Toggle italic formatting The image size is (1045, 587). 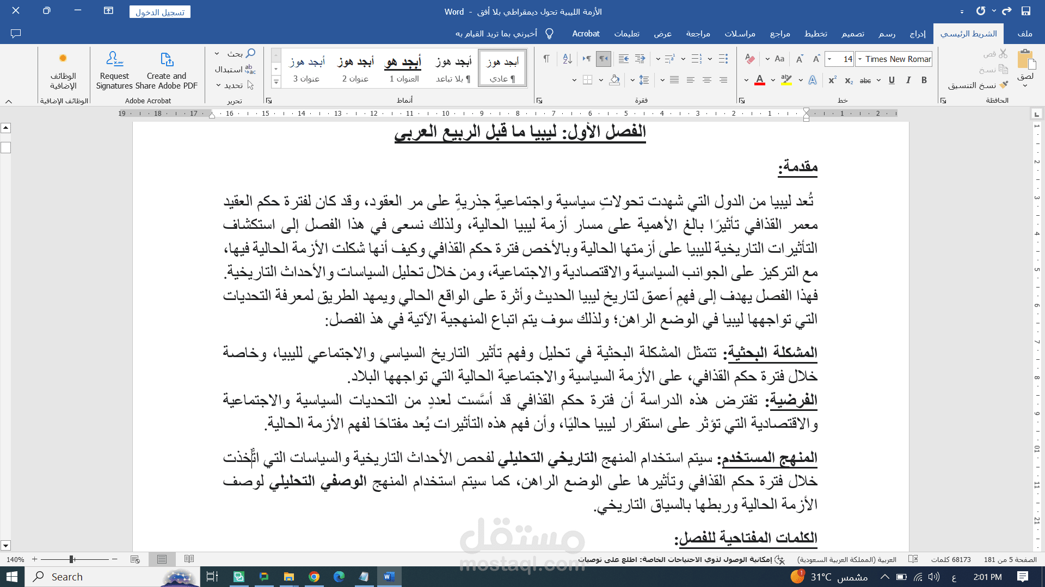908,80
